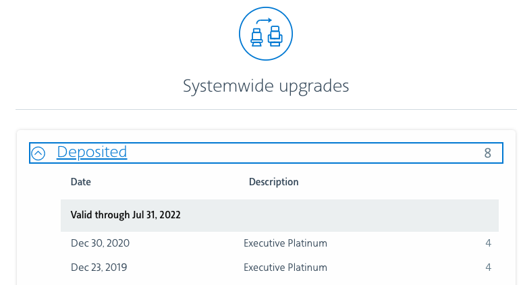The width and height of the screenshot is (521, 285).
Task: Collapse the Deposited section using the chevron
Action: [x=38, y=154]
